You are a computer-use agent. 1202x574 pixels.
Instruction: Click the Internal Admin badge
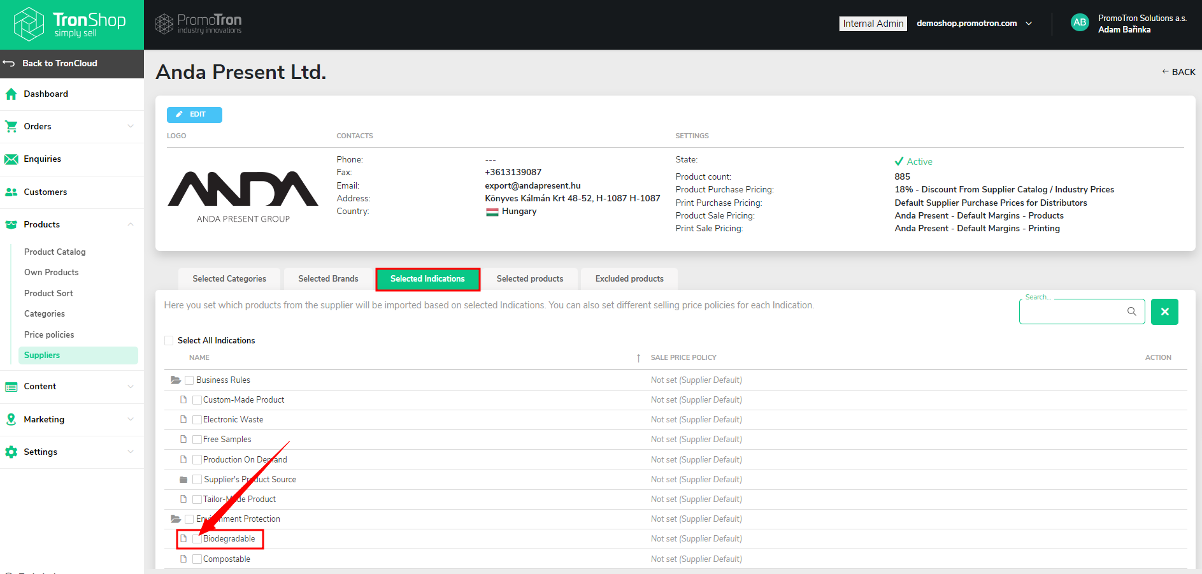pyautogui.click(x=873, y=24)
